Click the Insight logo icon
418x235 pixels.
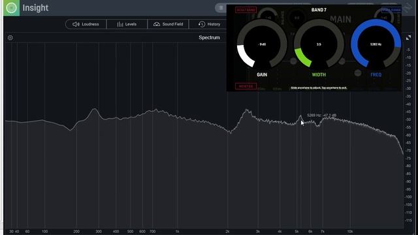click(x=11, y=8)
